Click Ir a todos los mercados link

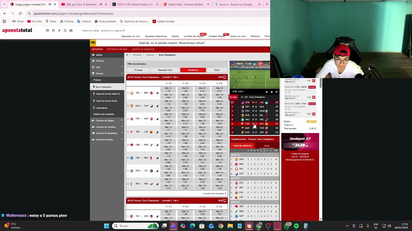click(x=214, y=193)
